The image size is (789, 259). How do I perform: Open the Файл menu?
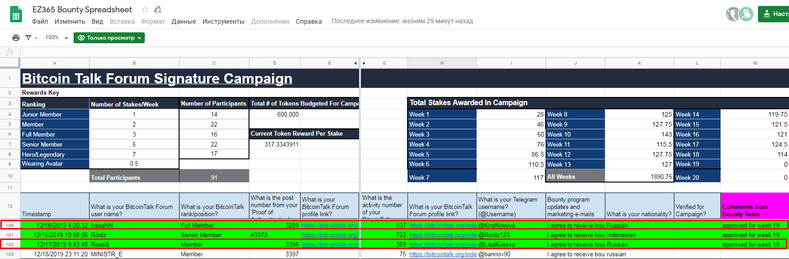tap(40, 21)
